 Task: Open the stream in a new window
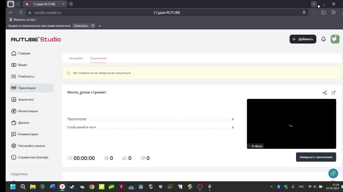(x=333, y=93)
